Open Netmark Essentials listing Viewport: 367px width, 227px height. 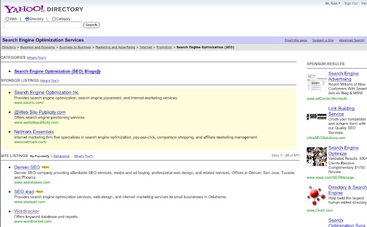click(34, 132)
